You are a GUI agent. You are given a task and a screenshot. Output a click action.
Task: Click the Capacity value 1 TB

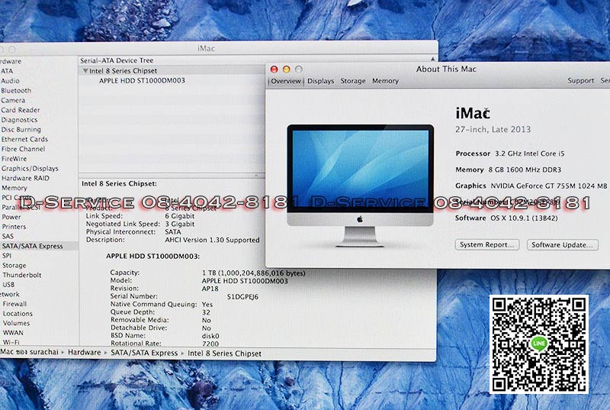(254, 273)
